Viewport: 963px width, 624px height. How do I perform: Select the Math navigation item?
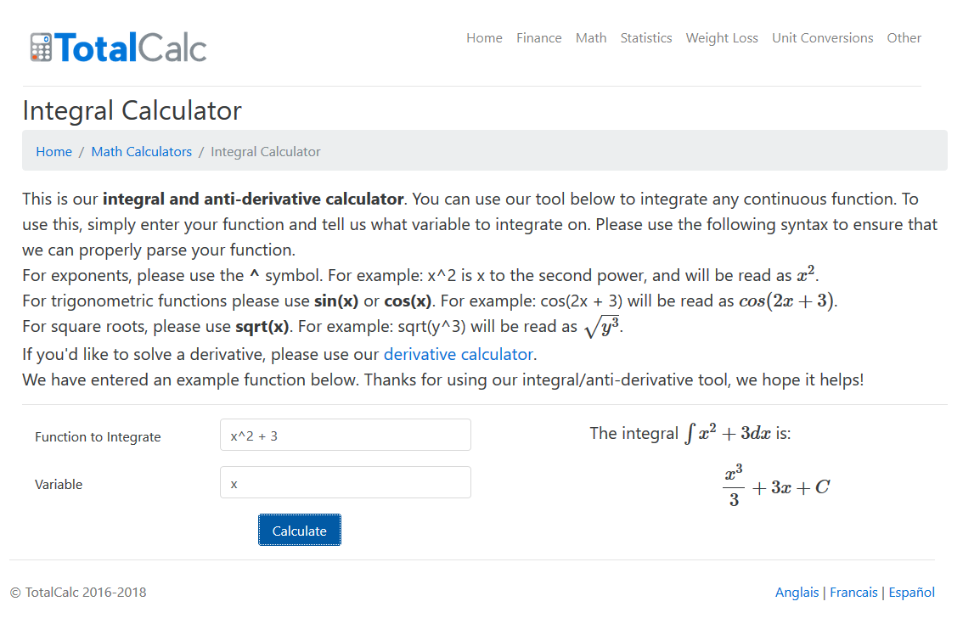pyautogui.click(x=591, y=37)
